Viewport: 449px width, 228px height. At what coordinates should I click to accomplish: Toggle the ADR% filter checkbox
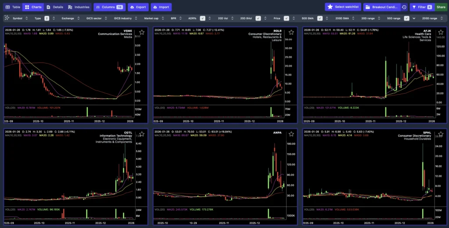coord(203,18)
